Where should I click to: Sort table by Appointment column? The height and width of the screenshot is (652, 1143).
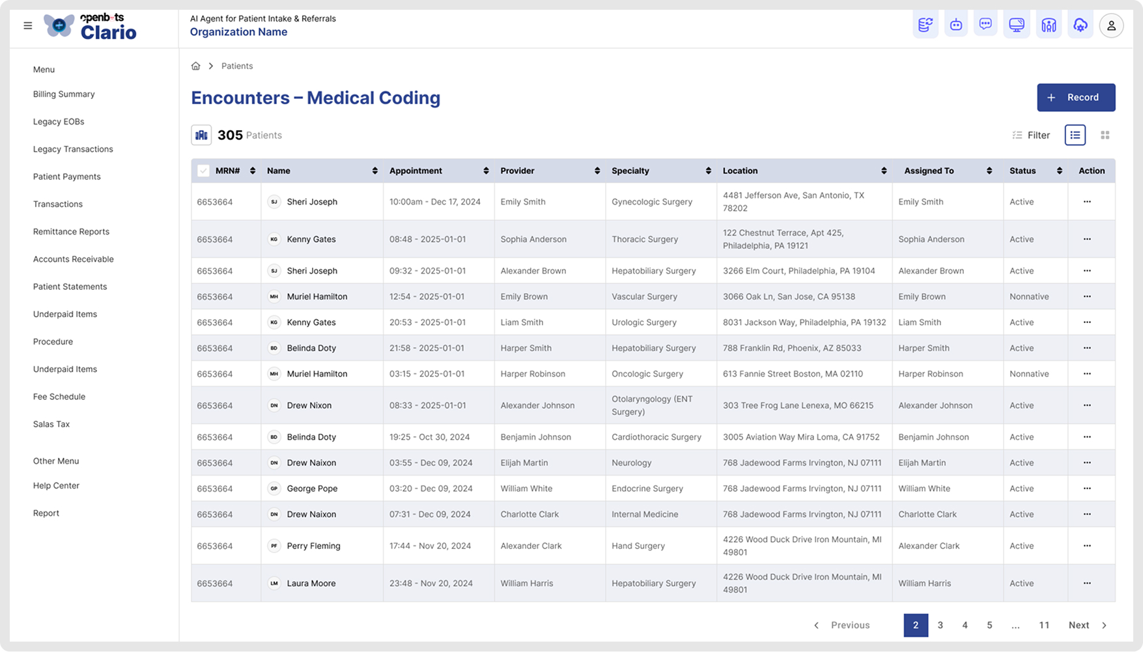(486, 171)
